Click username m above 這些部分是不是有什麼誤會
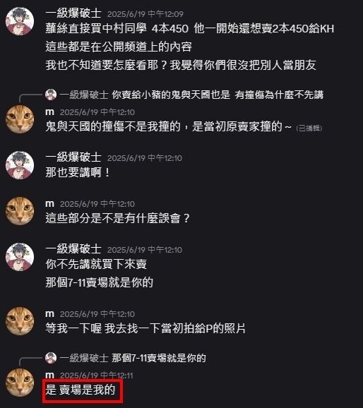Screen dimensions: 363x408 click(x=49, y=203)
